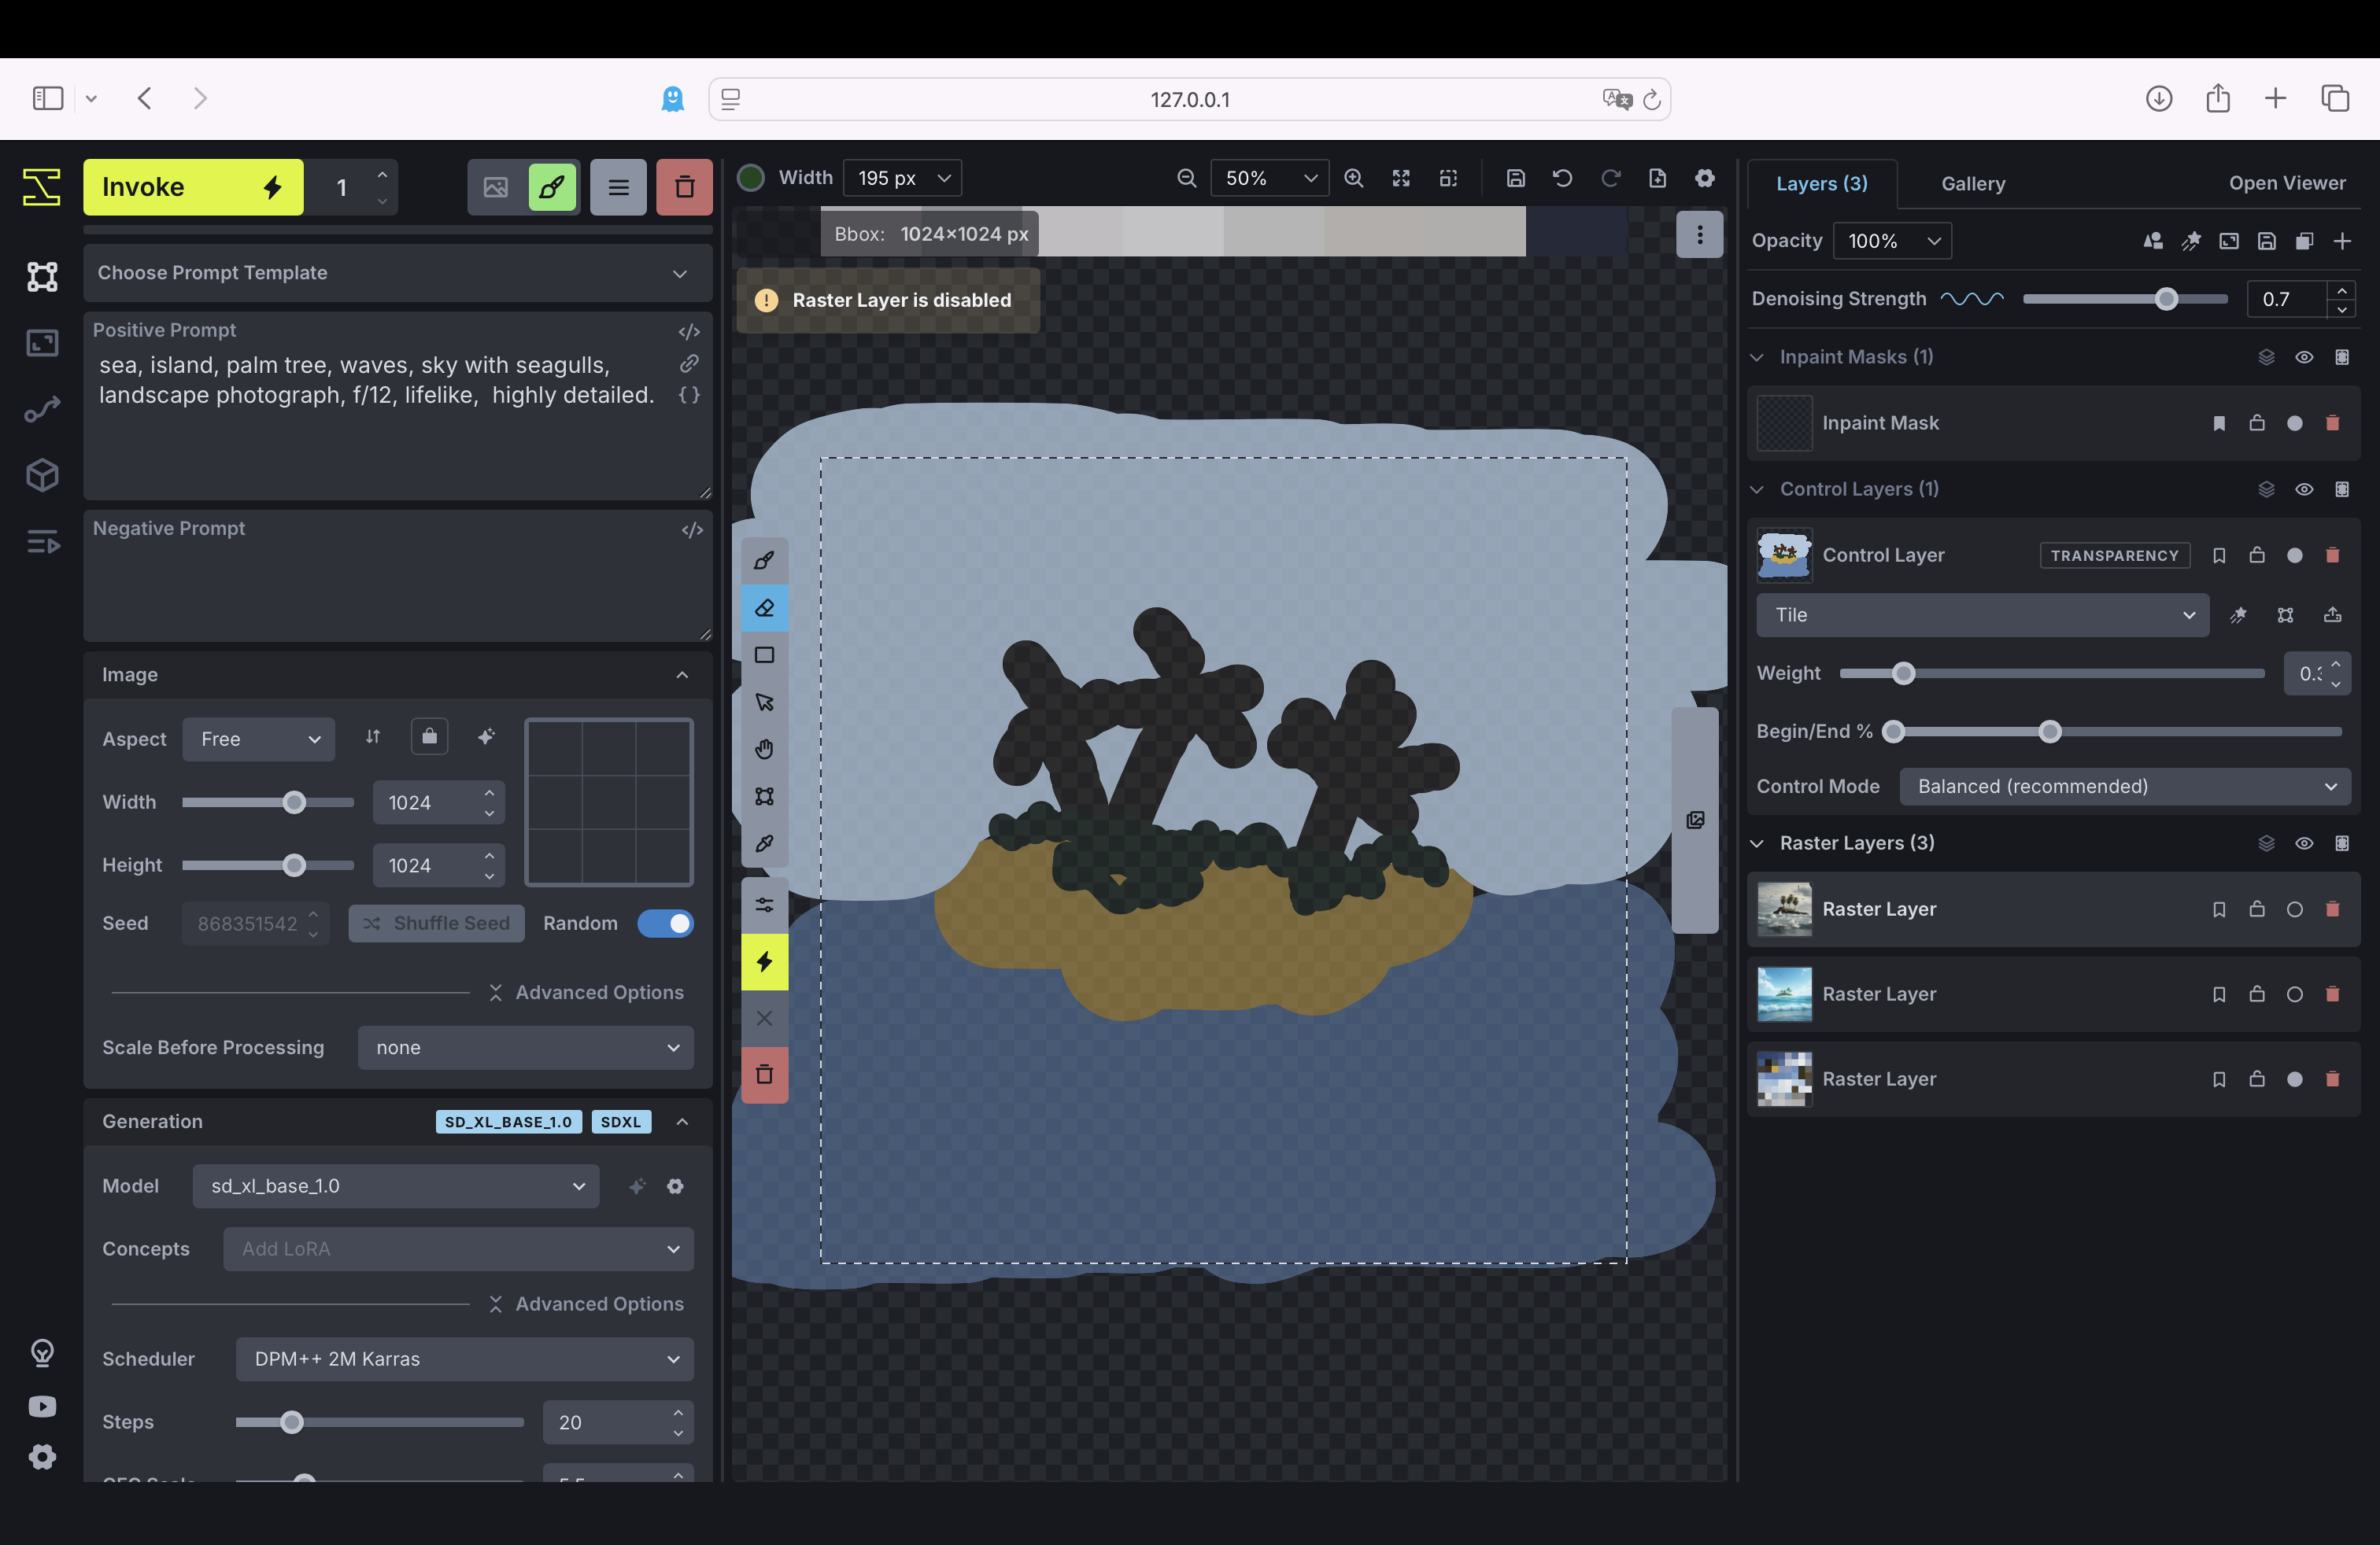Select the Color Picker eyedropper tool
Image resolution: width=2380 pixels, height=1545 pixels.
(764, 843)
